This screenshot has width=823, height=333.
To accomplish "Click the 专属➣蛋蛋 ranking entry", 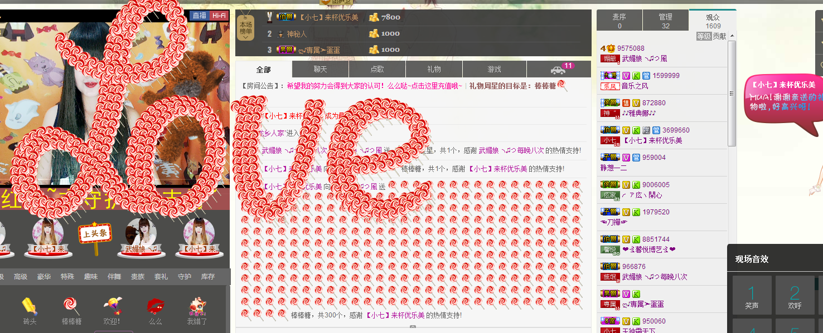I will (x=319, y=50).
